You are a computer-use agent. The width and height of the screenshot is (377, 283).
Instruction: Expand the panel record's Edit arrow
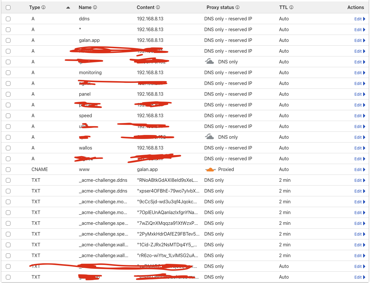(364, 94)
